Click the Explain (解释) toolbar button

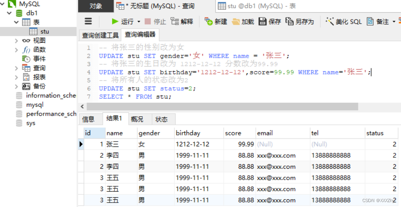click(182, 22)
